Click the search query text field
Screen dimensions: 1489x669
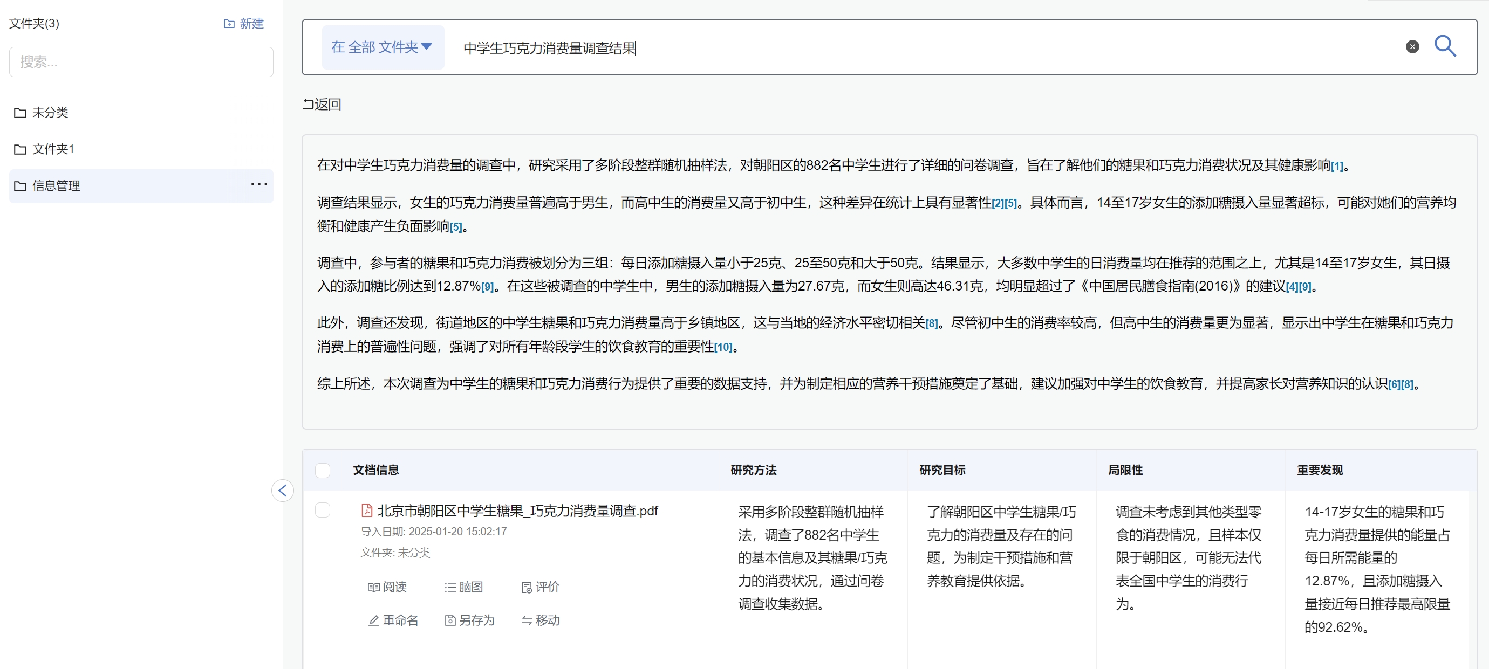coord(925,47)
